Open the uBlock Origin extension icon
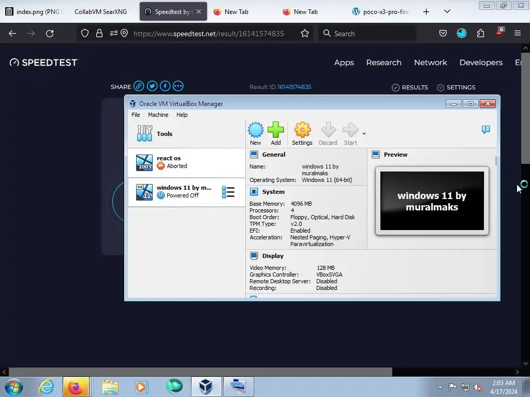This screenshot has height=397, width=530. point(499,33)
